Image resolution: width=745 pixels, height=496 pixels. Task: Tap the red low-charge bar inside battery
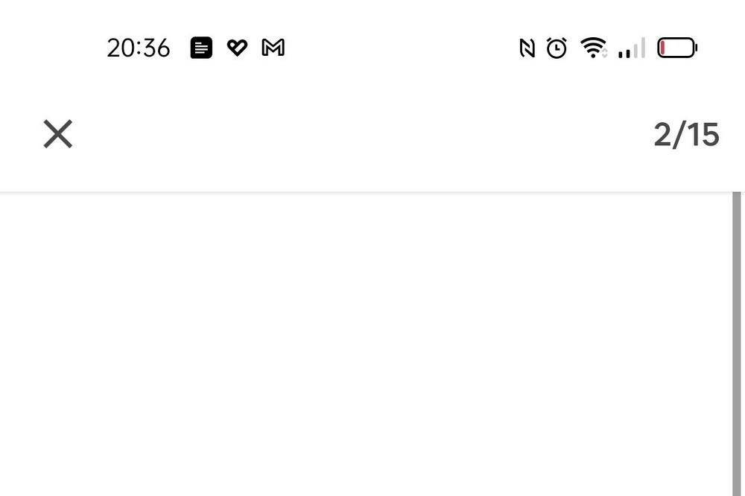pos(662,48)
